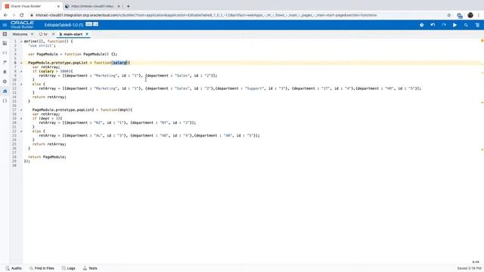Click the Undo arrow in the header

(x=433, y=25)
